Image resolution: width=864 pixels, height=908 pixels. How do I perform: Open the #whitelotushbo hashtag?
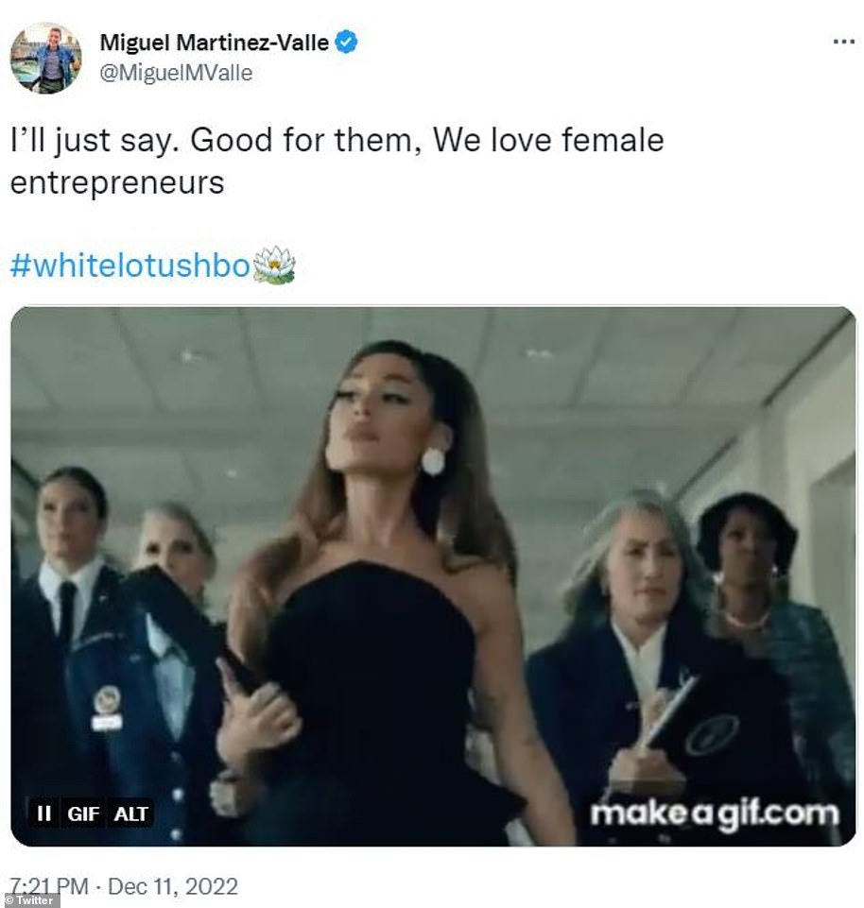[130, 266]
